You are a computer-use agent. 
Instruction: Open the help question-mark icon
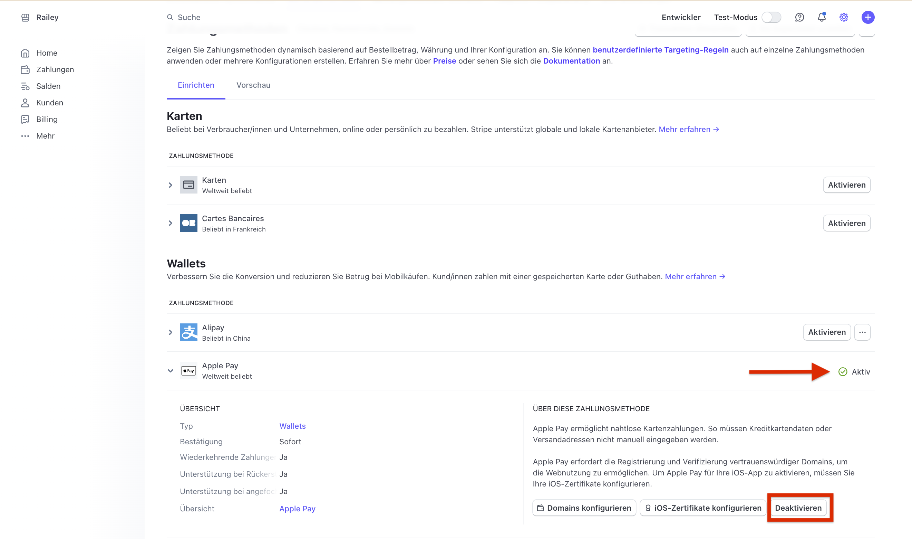click(799, 17)
